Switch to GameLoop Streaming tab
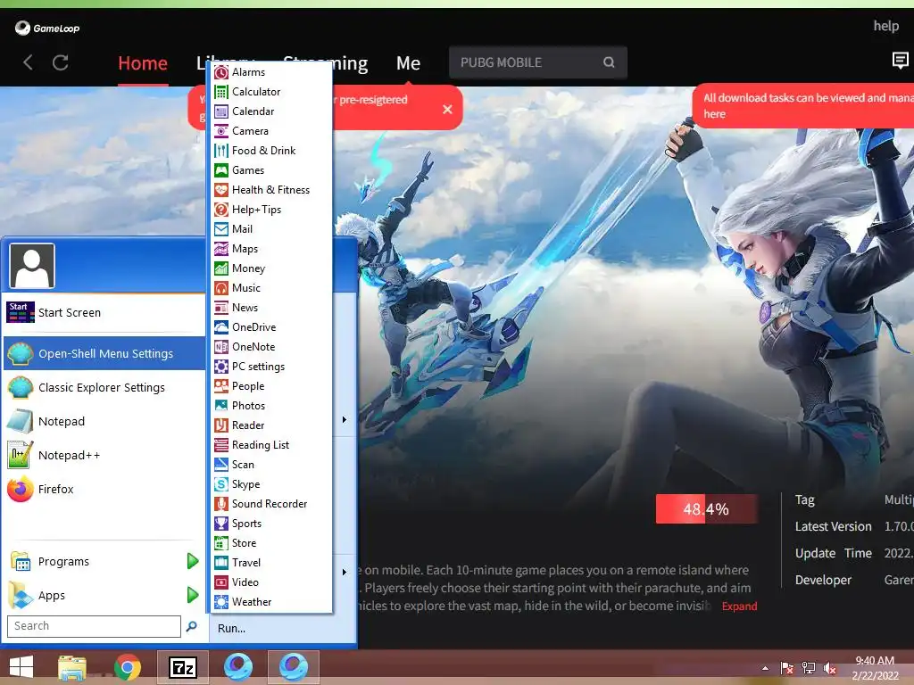Viewport: 914px width, 685px height. pyautogui.click(x=325, y=63)
